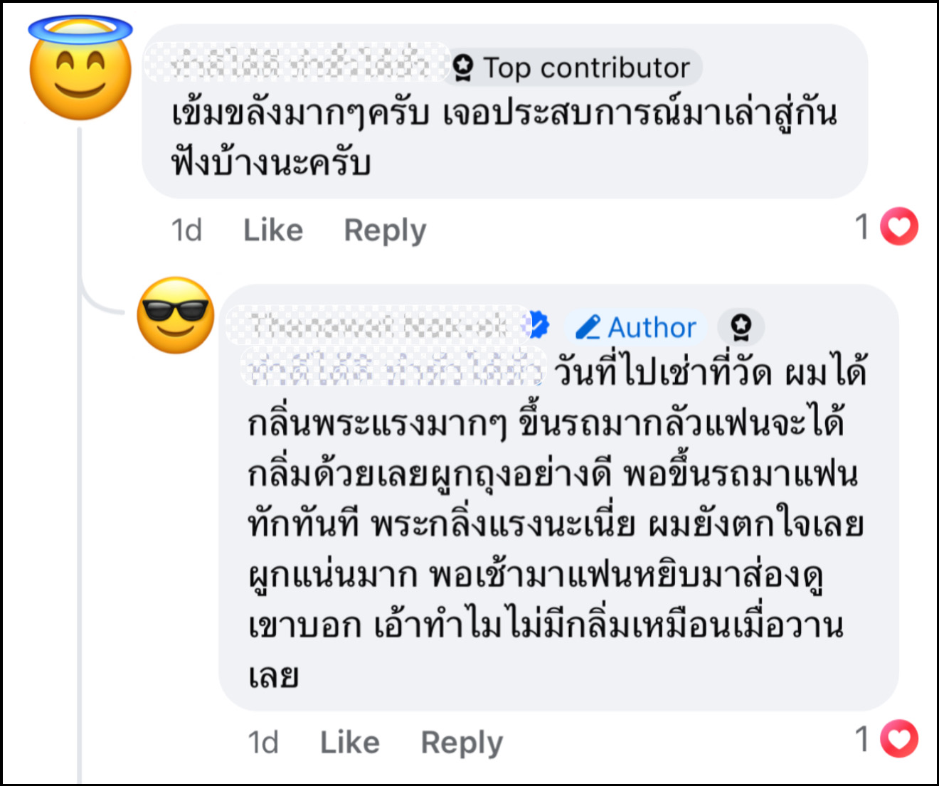
Task: Open heart reactions on the first comment
Action: [899, 227]
